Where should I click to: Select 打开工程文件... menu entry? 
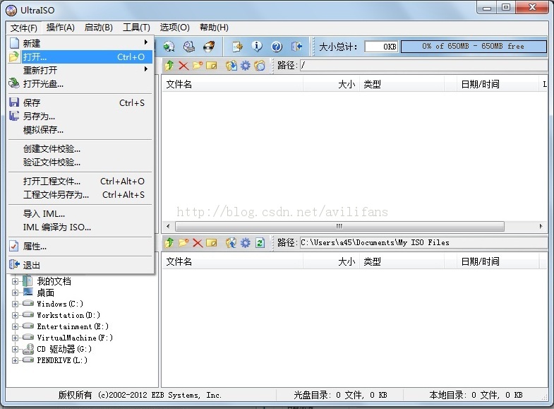pyautogui.click(x=80, y=182)
